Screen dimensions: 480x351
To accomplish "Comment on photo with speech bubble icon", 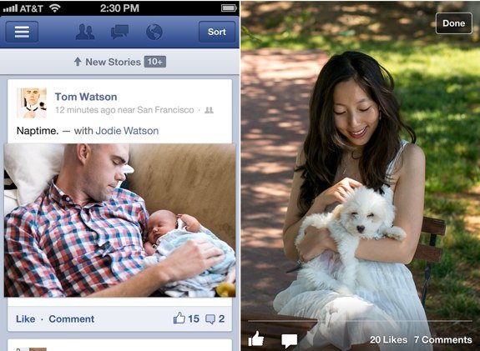I will tap(290, 340).
